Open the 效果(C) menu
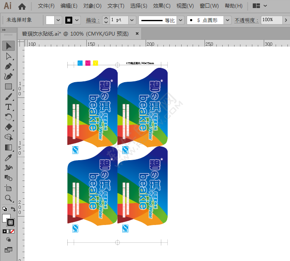290x261 pixels. pyautogui.click(x=161, y=6)
